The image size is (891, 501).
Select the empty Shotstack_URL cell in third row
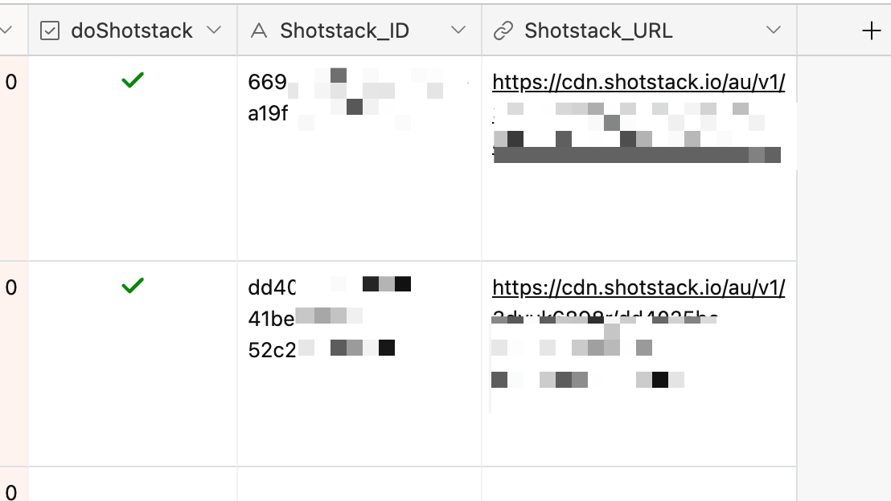(x=639, y=484)
